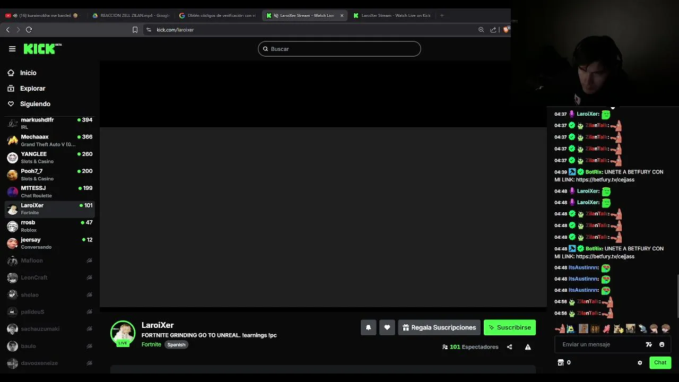
Task: Open site info icon beside kick.com URL
Action: [x=149, y=30]
